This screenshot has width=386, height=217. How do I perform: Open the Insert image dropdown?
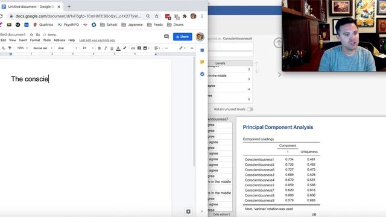[146, 48]
